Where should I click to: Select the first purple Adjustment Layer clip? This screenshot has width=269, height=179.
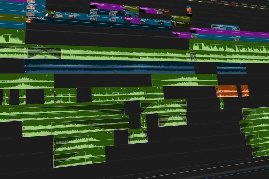click(x=107, y=6)
